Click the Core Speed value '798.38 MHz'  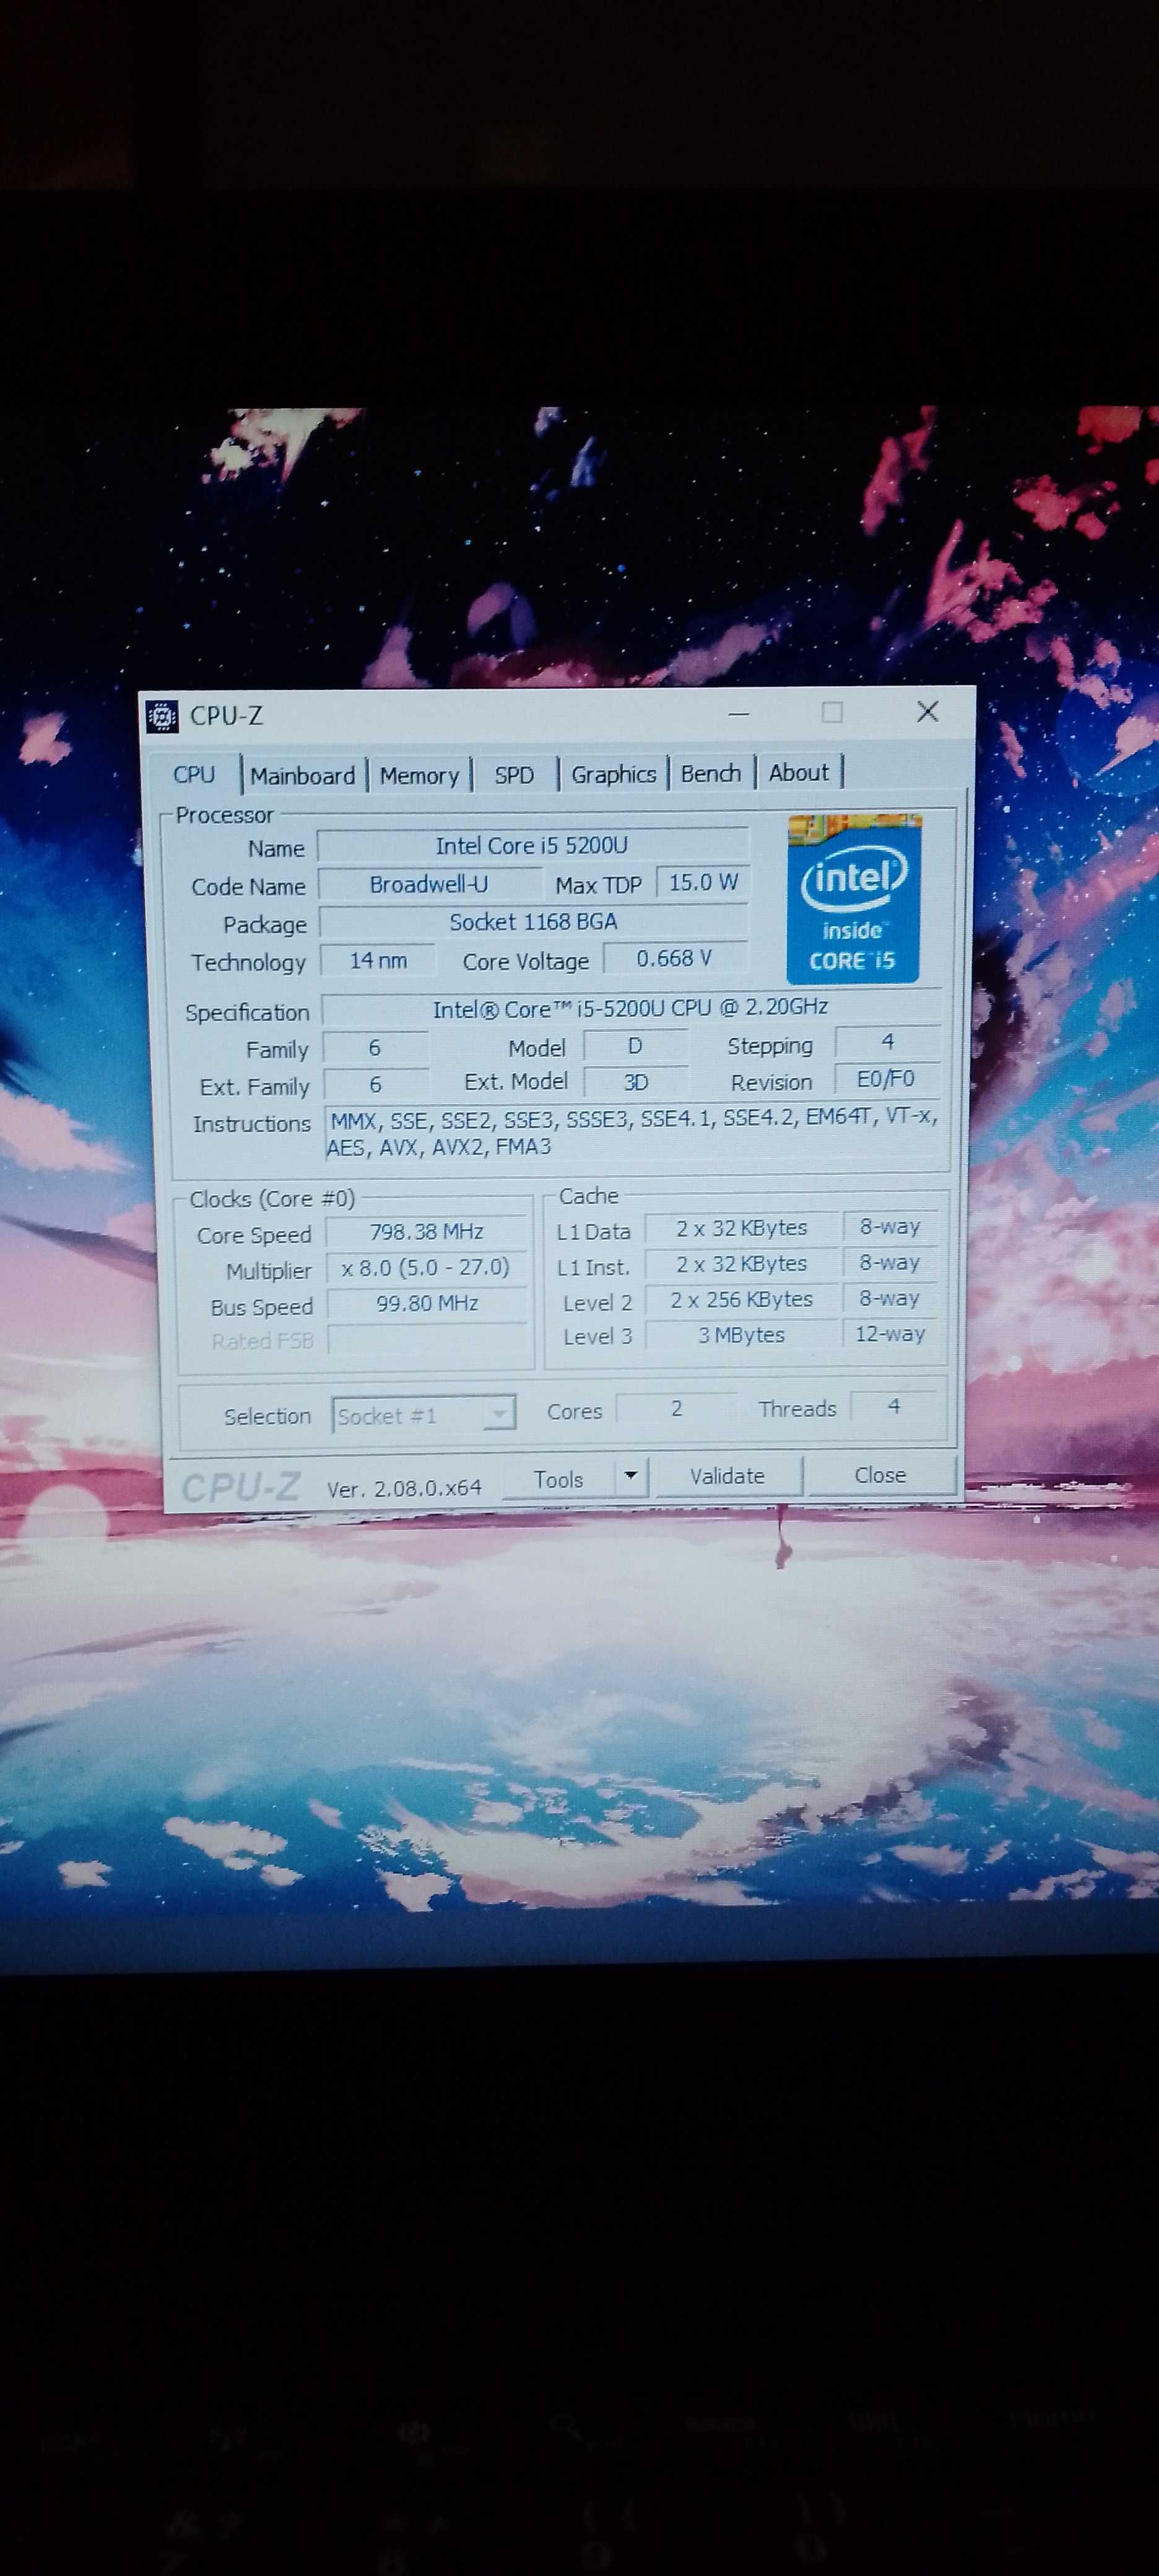(427, 1232)
